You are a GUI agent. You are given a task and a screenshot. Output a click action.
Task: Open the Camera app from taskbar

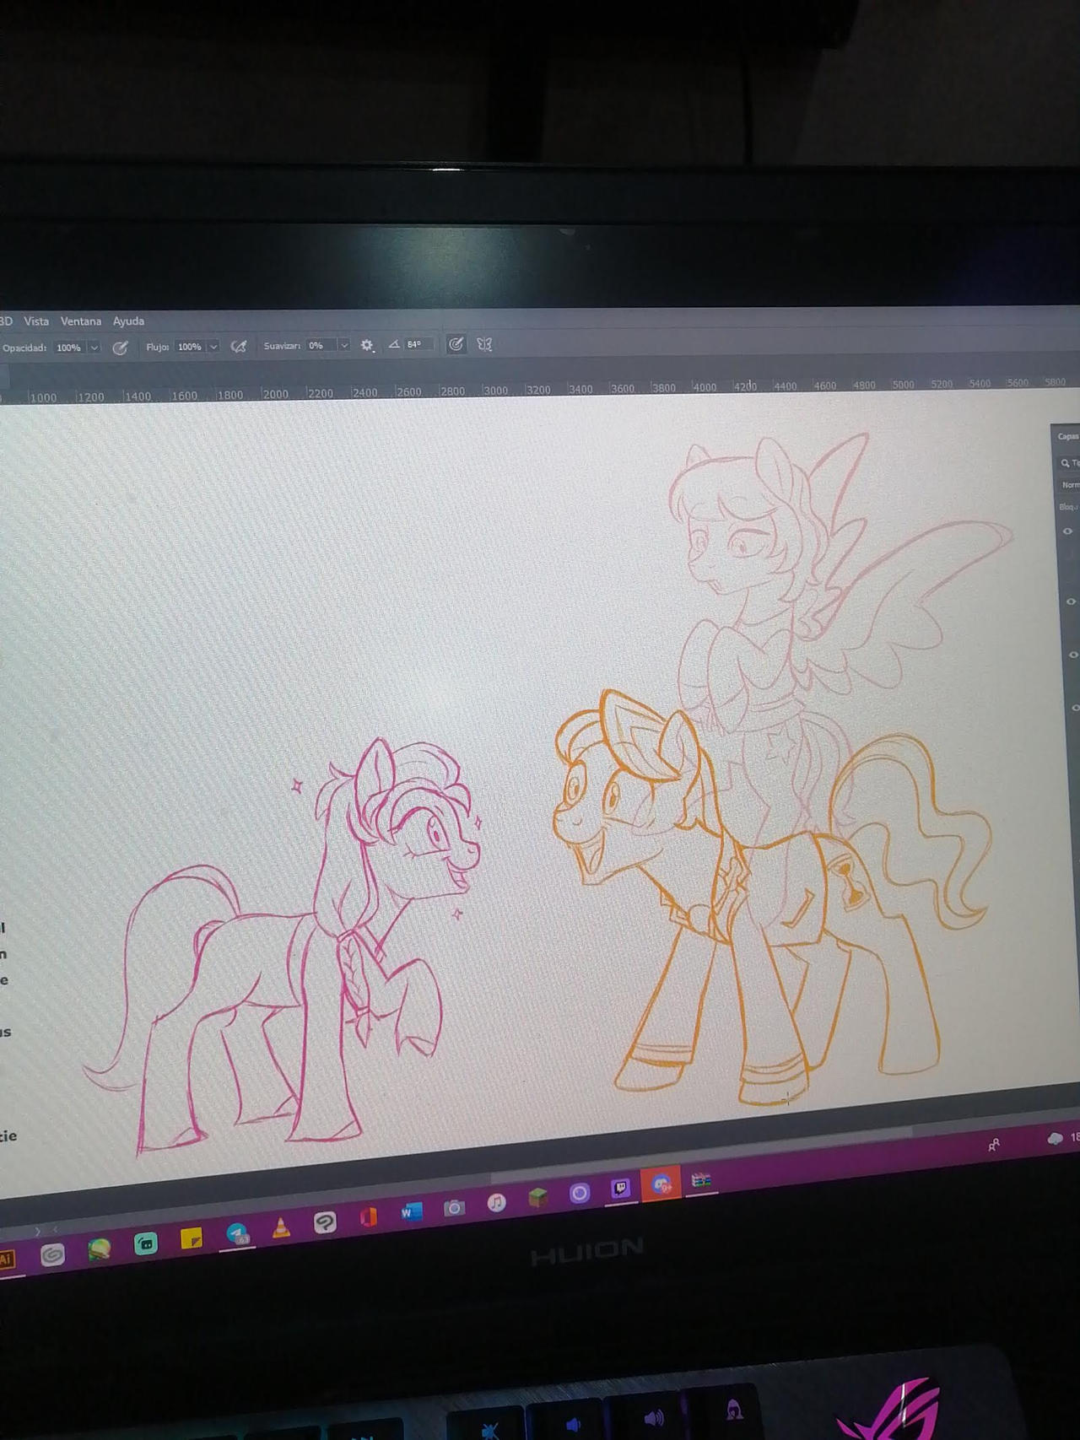tap(454, 1208)
